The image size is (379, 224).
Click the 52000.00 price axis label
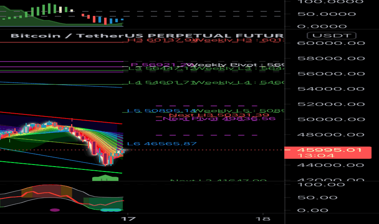tap(331, 104)
